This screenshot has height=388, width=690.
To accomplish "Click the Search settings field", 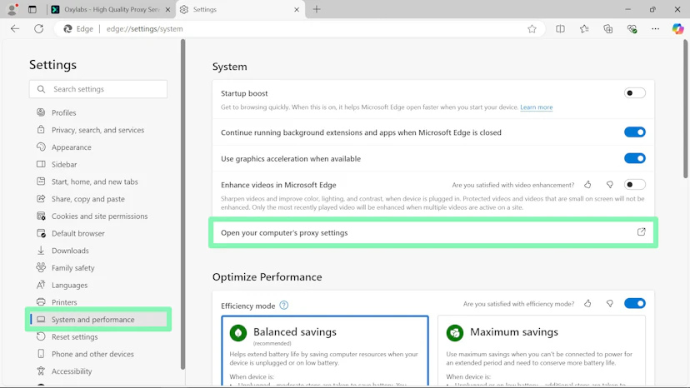I will point(98,89).
